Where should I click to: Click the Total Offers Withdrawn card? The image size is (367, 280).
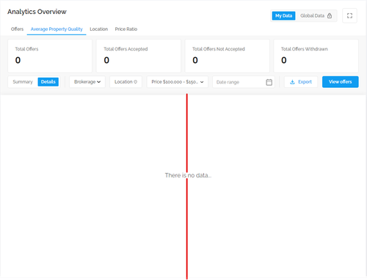[316, 56]
